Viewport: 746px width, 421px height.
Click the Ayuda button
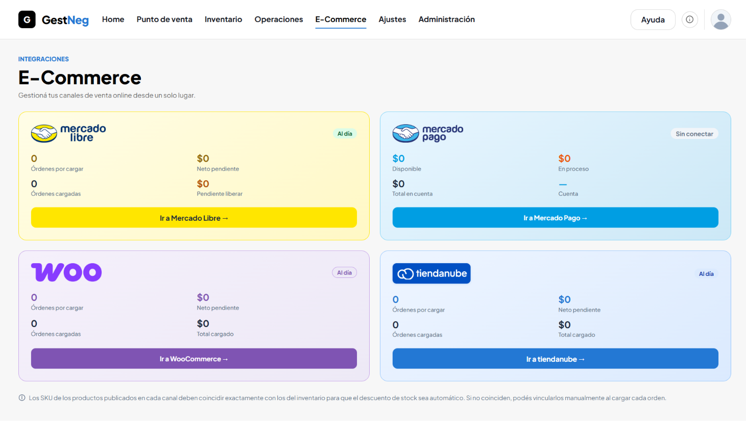click(653, 19)
